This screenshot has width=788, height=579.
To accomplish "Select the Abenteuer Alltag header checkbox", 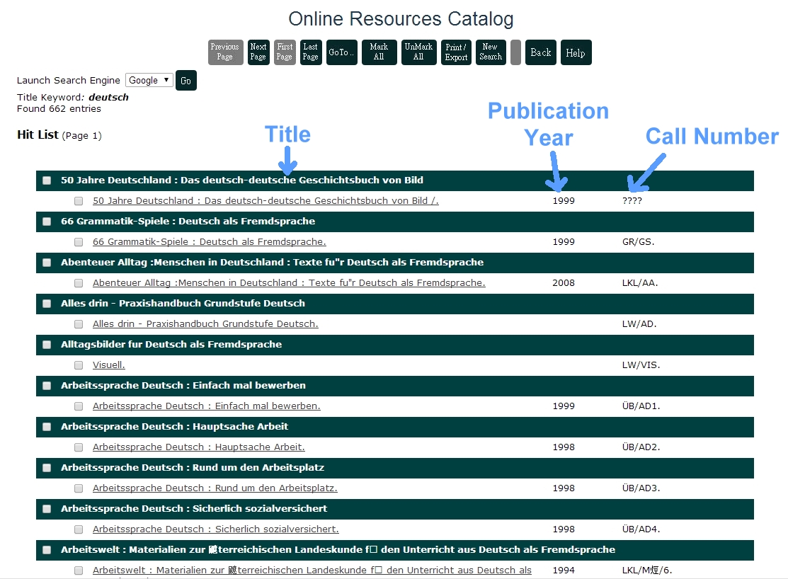I will 47,263.
